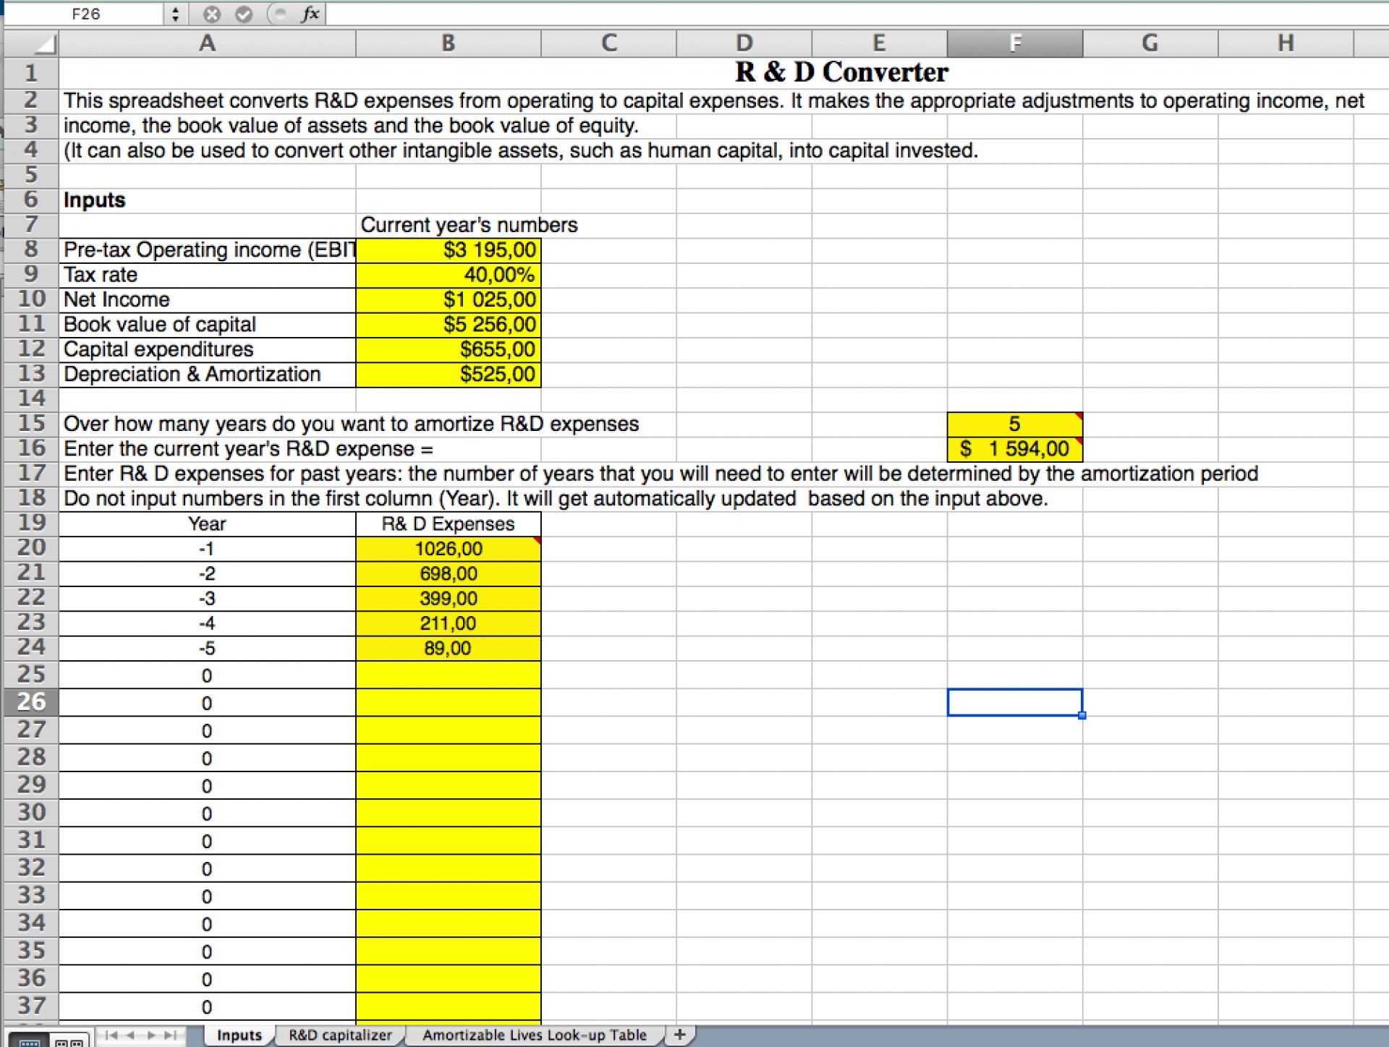Jump to first sheet tab arrow

(110, 1035)
